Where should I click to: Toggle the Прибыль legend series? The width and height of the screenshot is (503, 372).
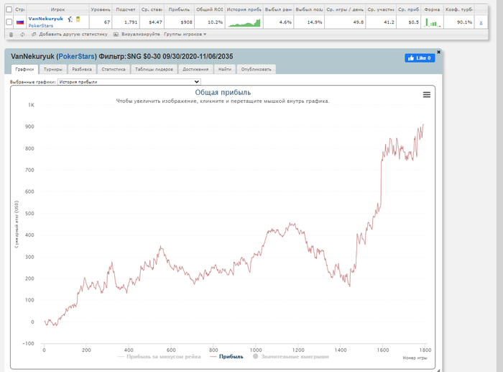226,357
